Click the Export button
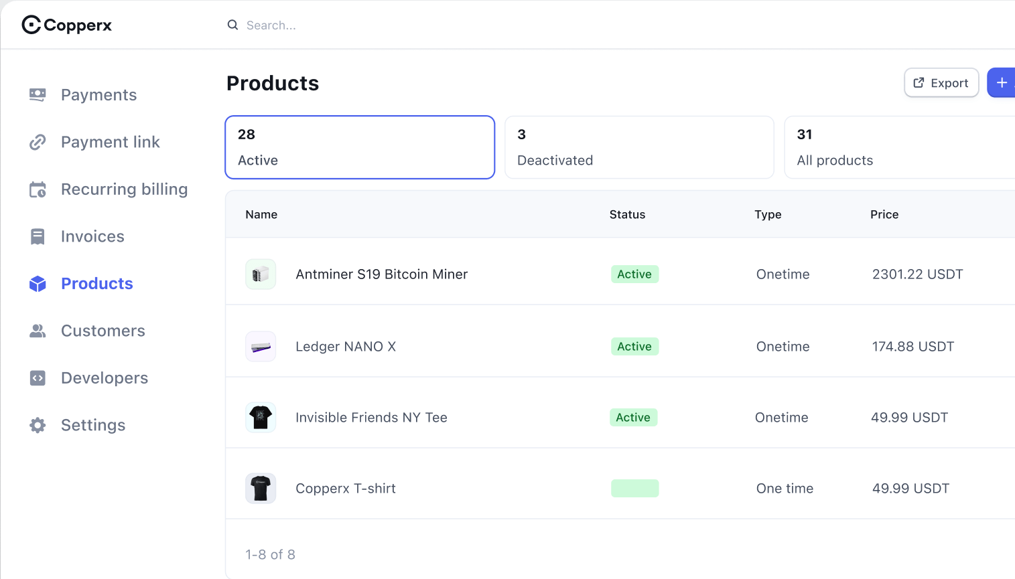Image resolution: width=1015 pixels, height=579 pixels. click(x=941, y=83)
